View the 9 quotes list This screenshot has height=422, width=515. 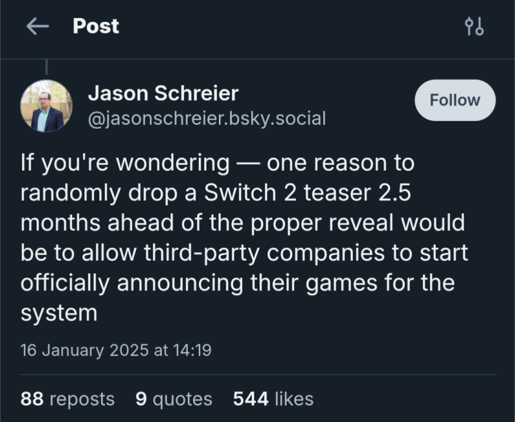(x=174, y=399)
